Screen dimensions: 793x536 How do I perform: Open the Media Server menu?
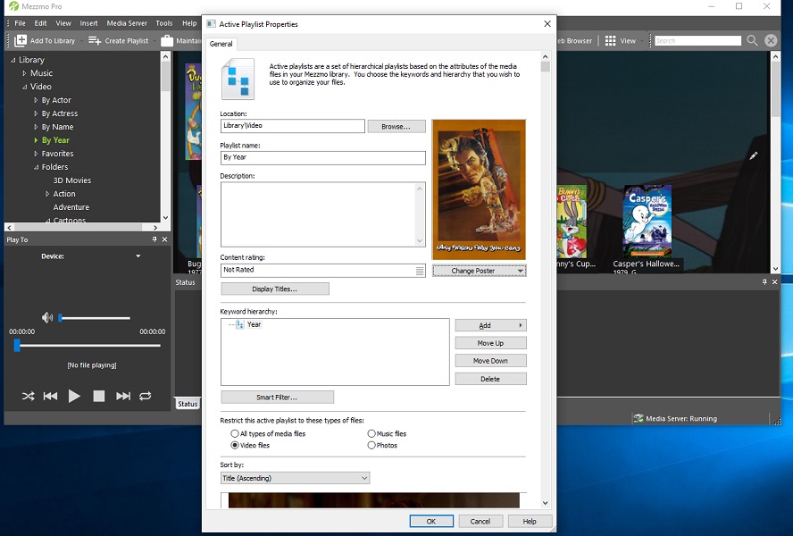click(127, 23)
